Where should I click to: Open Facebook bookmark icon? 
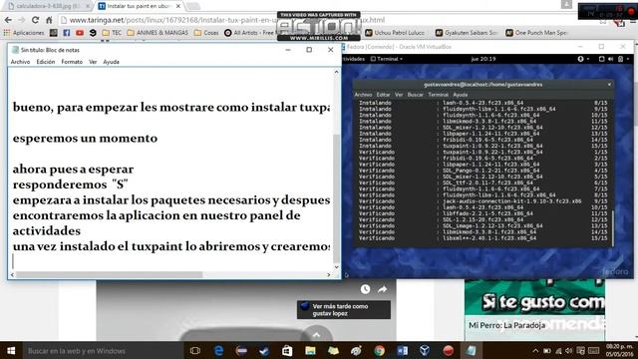(67, 33)
